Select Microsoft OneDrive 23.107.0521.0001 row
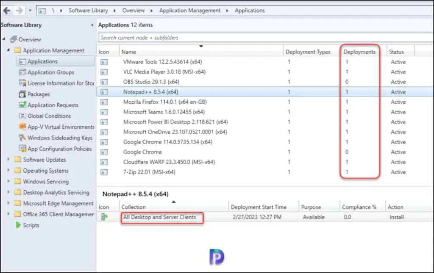Image resolution: width=434 pixels, height=273 pixels. click(x=265, y=132)
